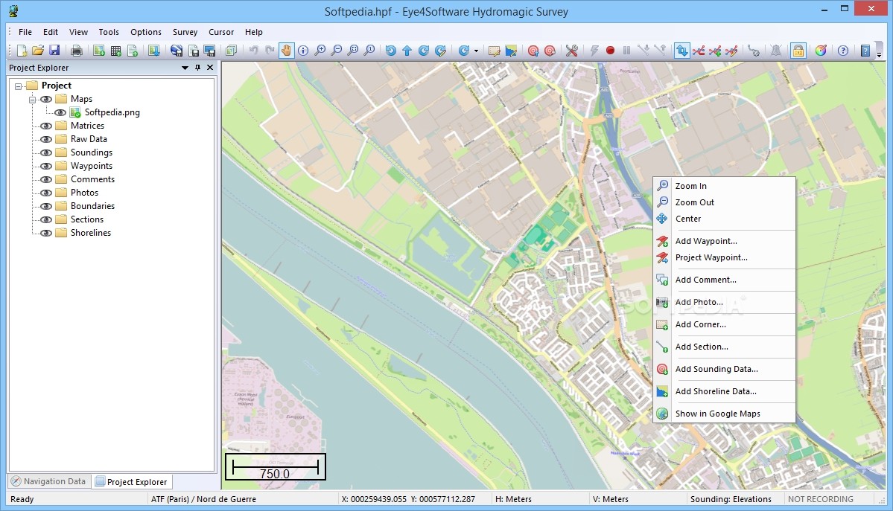This screenshot has width=893, height=511.
Task: Save the project using the floppy disk icon
Action: (x=54, y=51)
